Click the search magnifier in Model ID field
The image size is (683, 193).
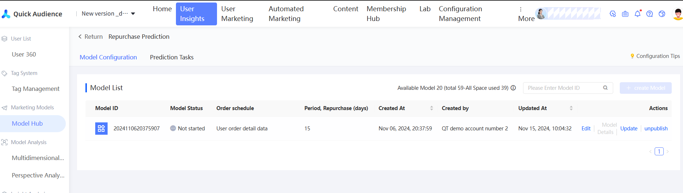[605, 88]
